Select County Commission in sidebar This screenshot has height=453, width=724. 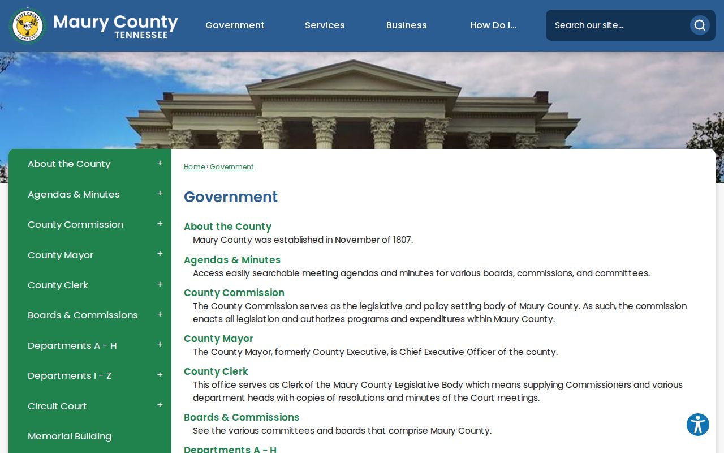tap(76, 224)
